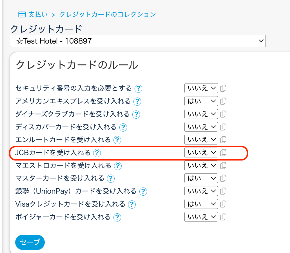Click copy icon on セキュリティ番号 row
Viewport: 290px width, 253px height.
[x=223, y=88]
